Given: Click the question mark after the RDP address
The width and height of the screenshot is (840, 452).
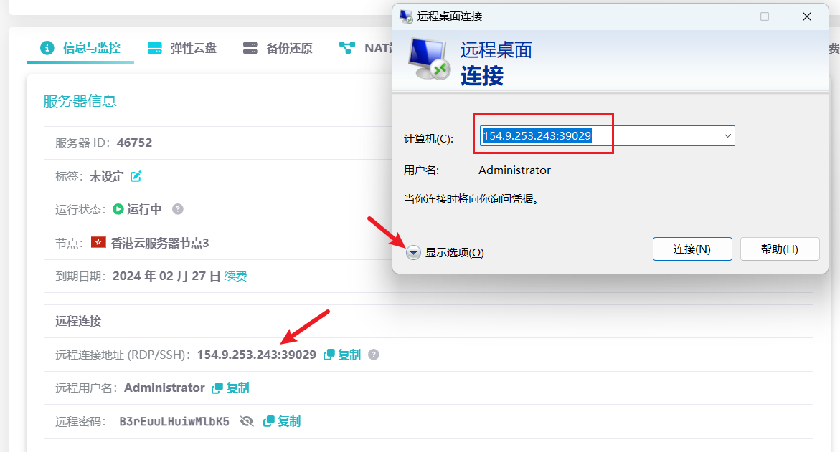Looking at the screenshot, I should [x=374, y=354].
